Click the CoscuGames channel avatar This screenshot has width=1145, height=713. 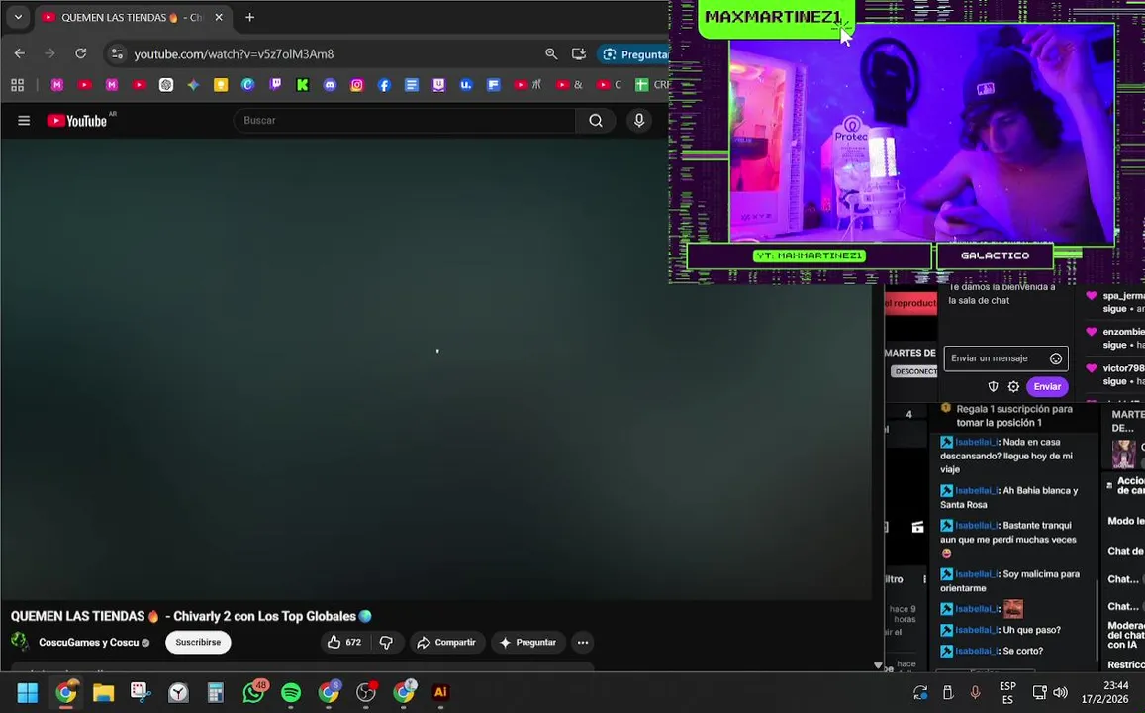tap(21, 642)
